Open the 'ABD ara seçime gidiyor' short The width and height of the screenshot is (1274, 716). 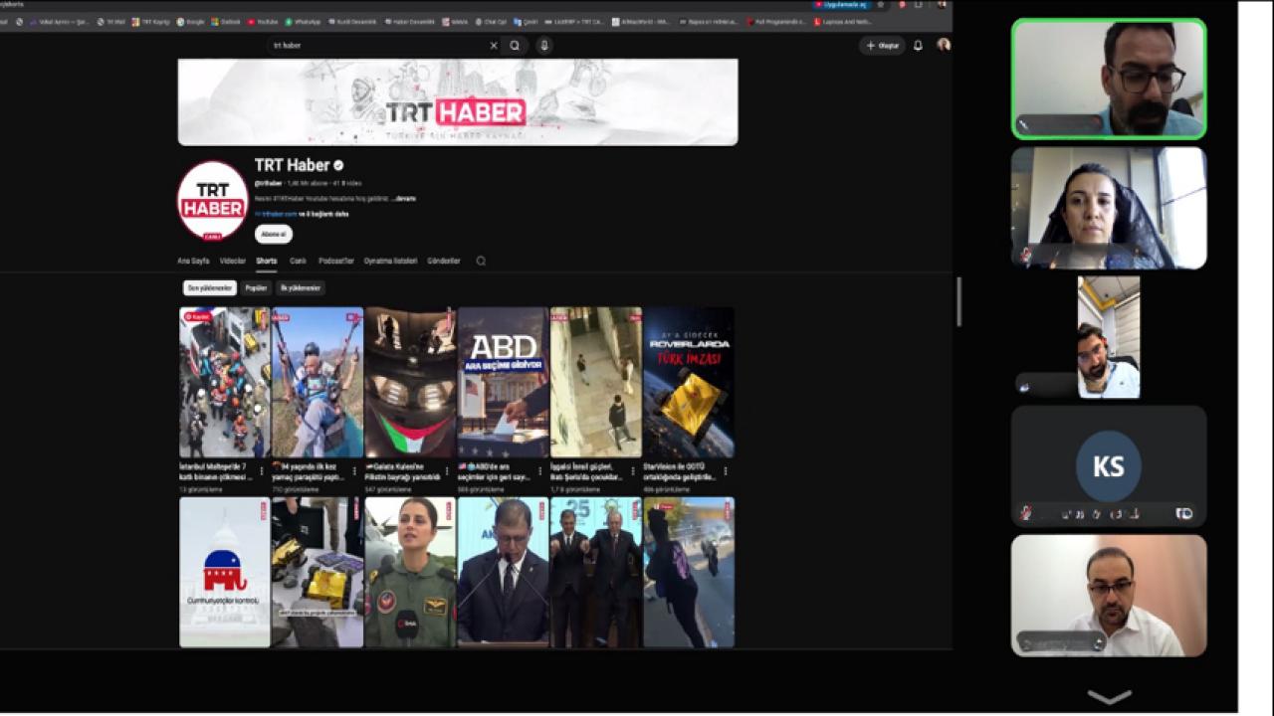pyautogui.click(x=503, y=382)
